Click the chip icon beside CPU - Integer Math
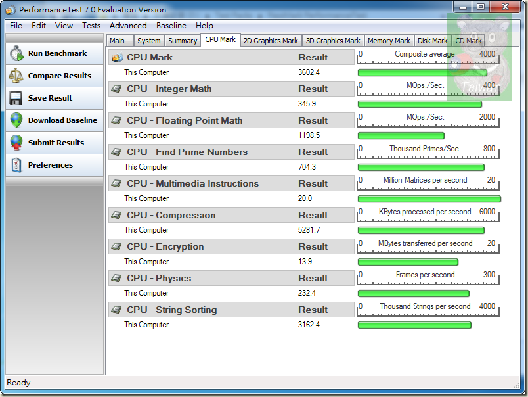 (116, 89)
